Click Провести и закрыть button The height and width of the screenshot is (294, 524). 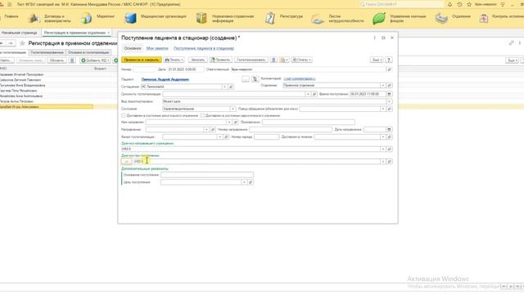pos(142,60)
